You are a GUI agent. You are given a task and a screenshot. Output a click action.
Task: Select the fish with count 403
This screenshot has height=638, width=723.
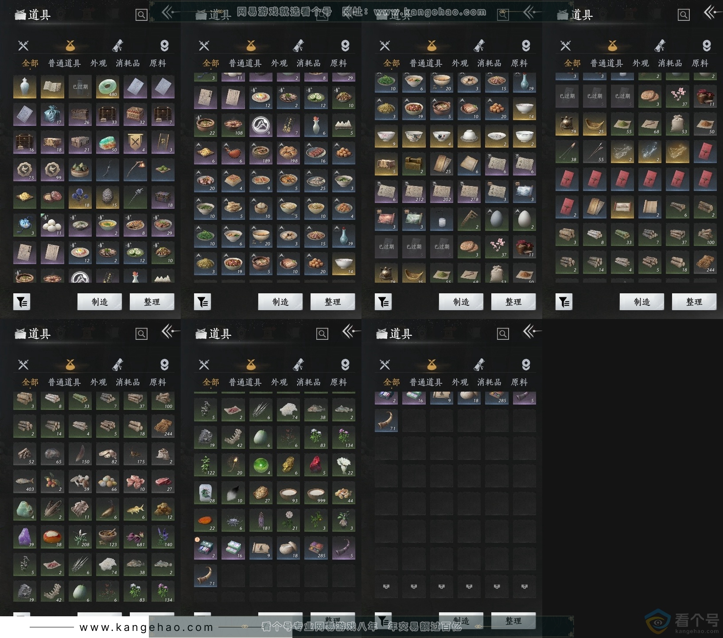[25, 481]
